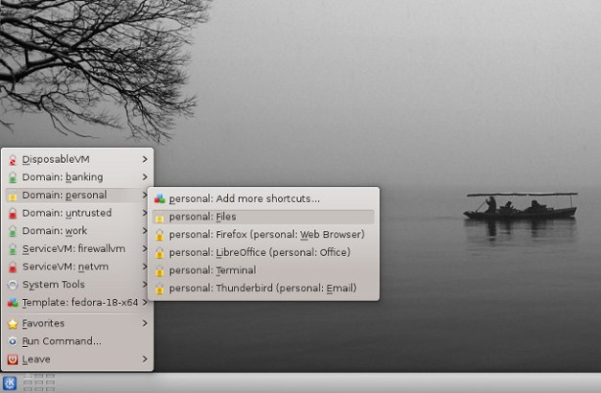Viewport: 601px width, 393px height.
Task: Expand the Domain: untrusted submenu arrow
Action: click(145, 213)
